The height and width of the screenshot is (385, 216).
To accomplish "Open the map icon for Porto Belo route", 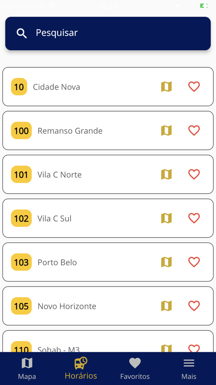I will (166, 262).
